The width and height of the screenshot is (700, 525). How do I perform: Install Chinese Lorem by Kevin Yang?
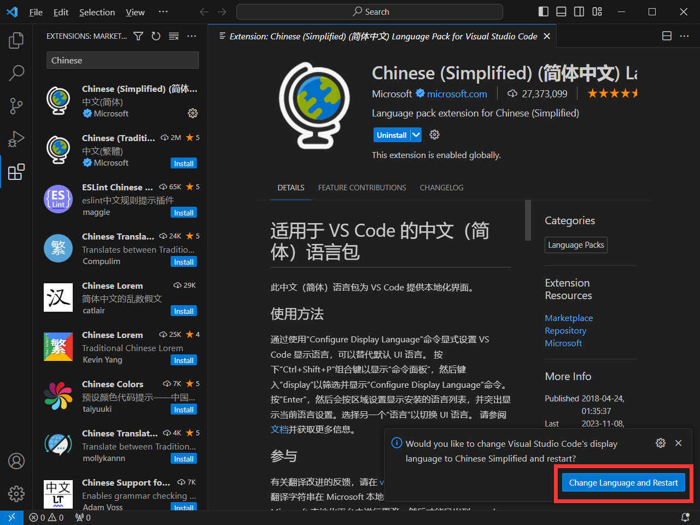point(184,360)
